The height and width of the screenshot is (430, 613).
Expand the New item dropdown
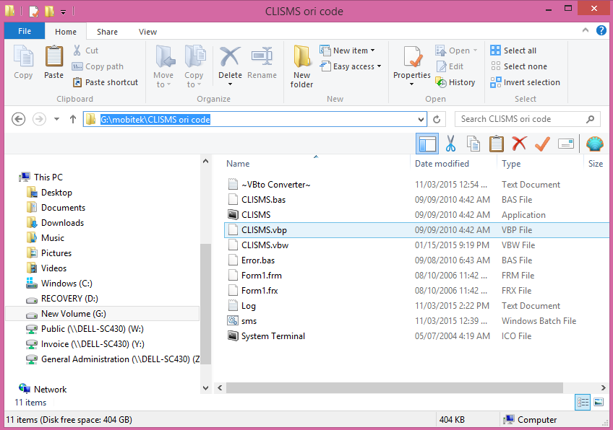click(x=353, y=51)
